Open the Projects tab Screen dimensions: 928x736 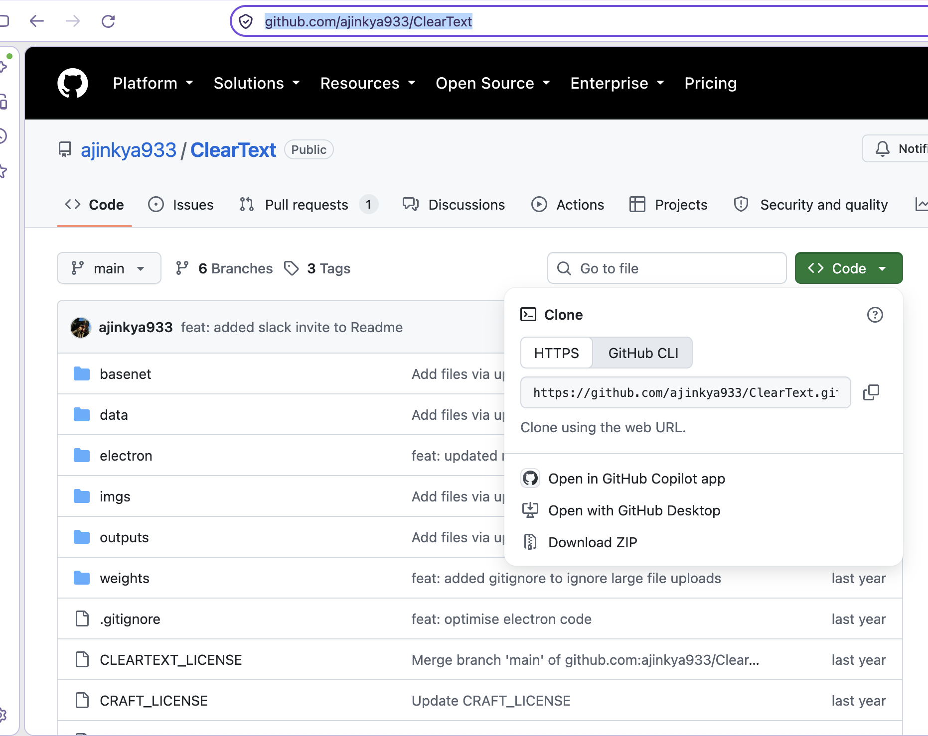click(x=668, y=205)
